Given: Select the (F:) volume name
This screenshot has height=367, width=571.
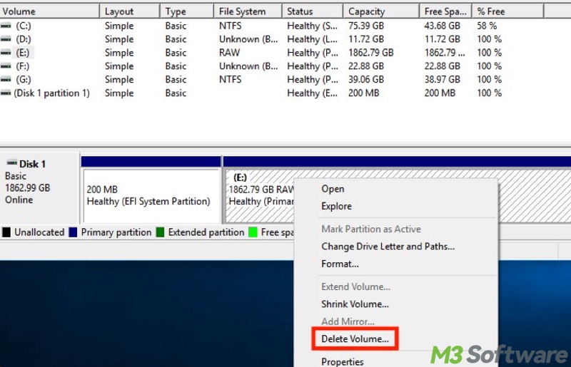Looking at the screenshot, I should pyautogui.click(x=23, y=66).
